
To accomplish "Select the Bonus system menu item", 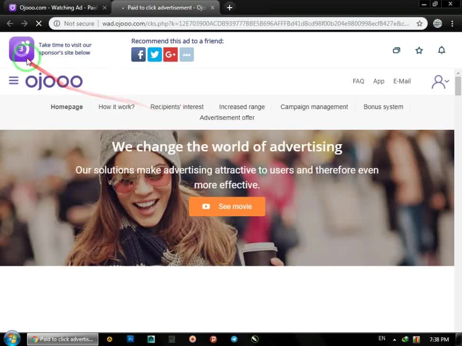I will point(383,107).
